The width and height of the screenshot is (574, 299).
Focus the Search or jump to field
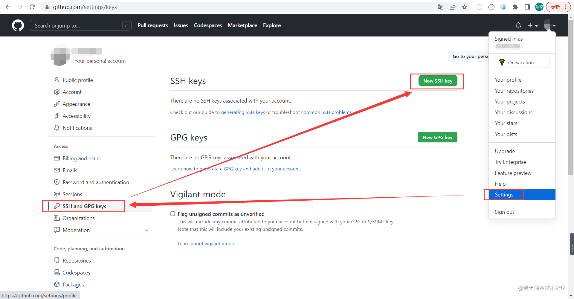click(80, 25)
